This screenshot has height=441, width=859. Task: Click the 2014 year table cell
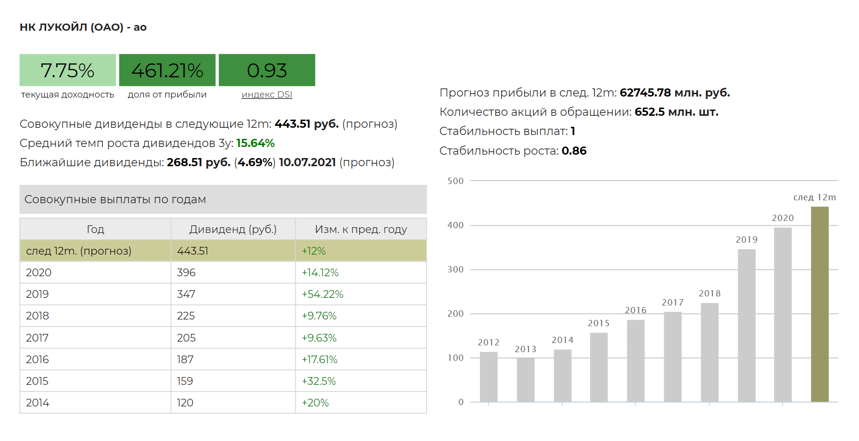(95, 403)
